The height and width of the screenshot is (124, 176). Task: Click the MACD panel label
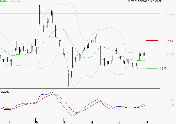[5, 92]
